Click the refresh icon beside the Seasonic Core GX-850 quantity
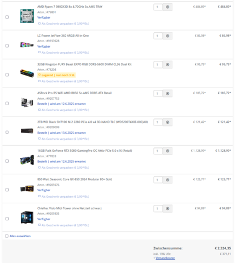Viewport: 237px width, 263px height. (x=167, y=180)
